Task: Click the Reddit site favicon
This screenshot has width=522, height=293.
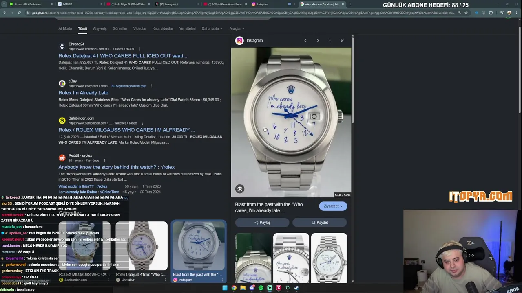Action: (62, 158)
